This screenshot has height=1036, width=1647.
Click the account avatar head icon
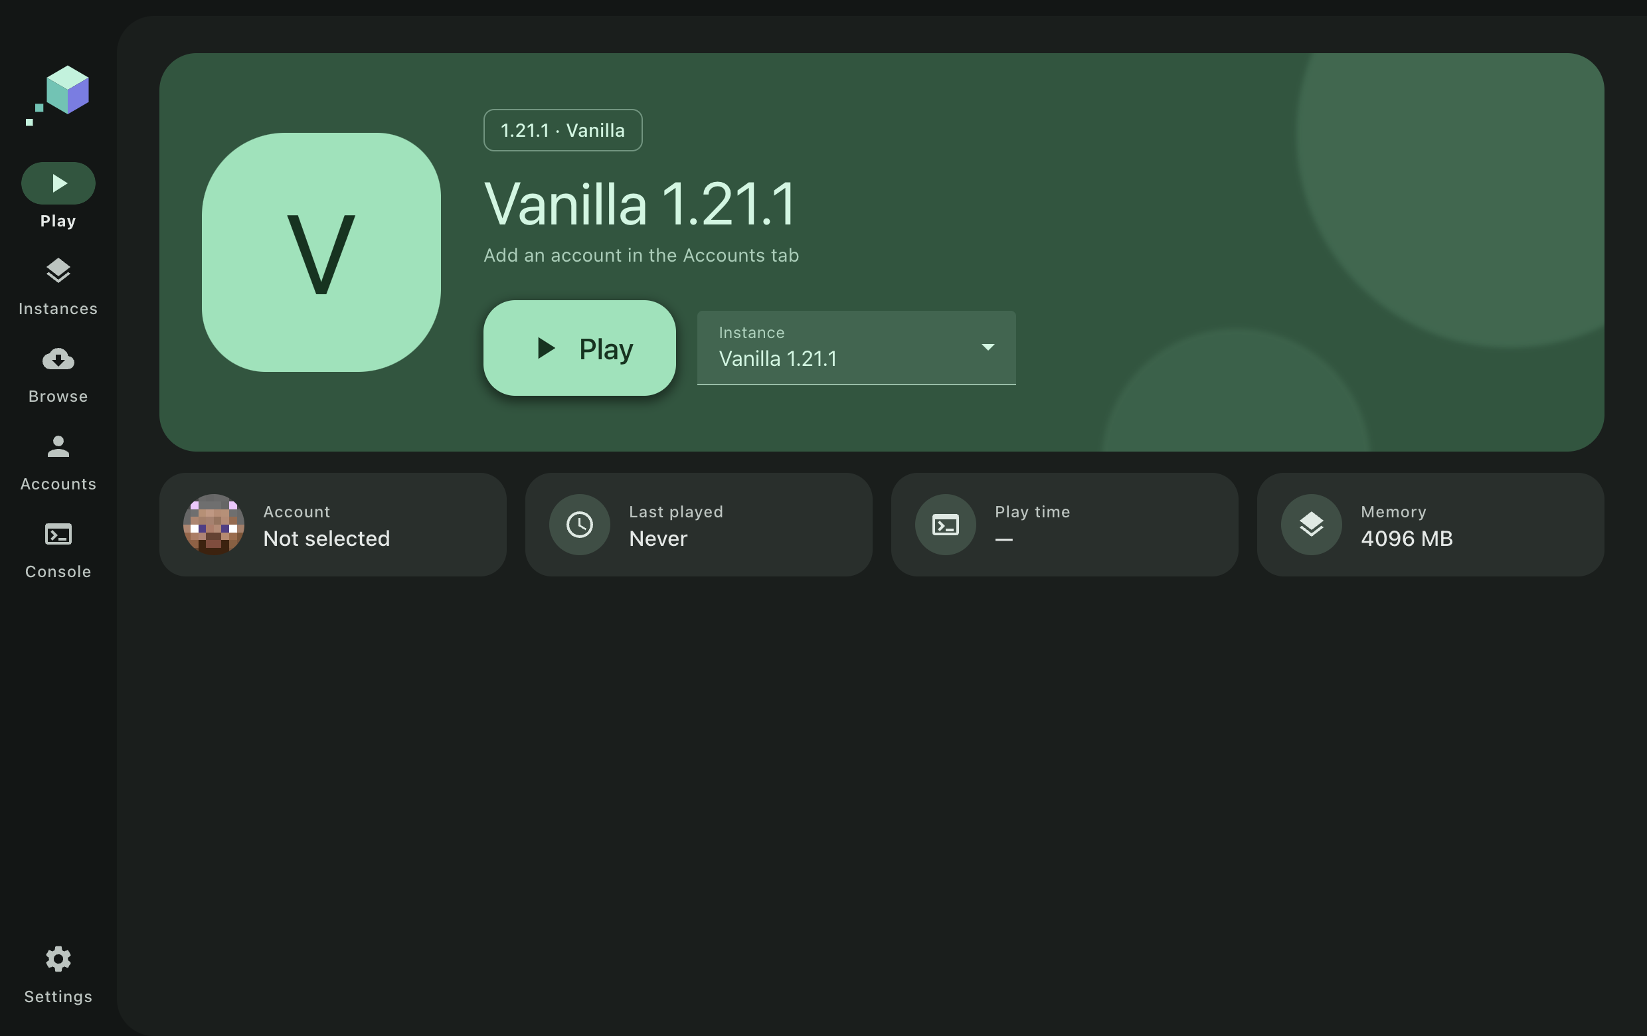pyautogui.click(x=213, y=525)
